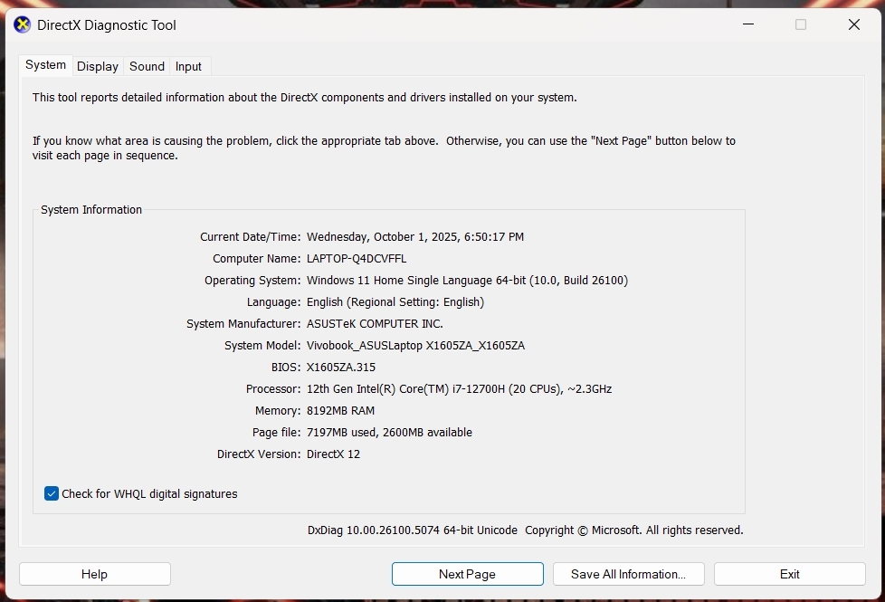Click the Next Page button
Viewport: 885px width, 602px height.
[467, 574]
